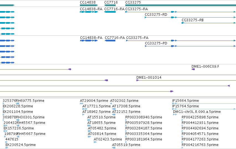Click the CG7716-RA transcript label
This screenshot has height=149, width=236.
[x=114, y=9]
